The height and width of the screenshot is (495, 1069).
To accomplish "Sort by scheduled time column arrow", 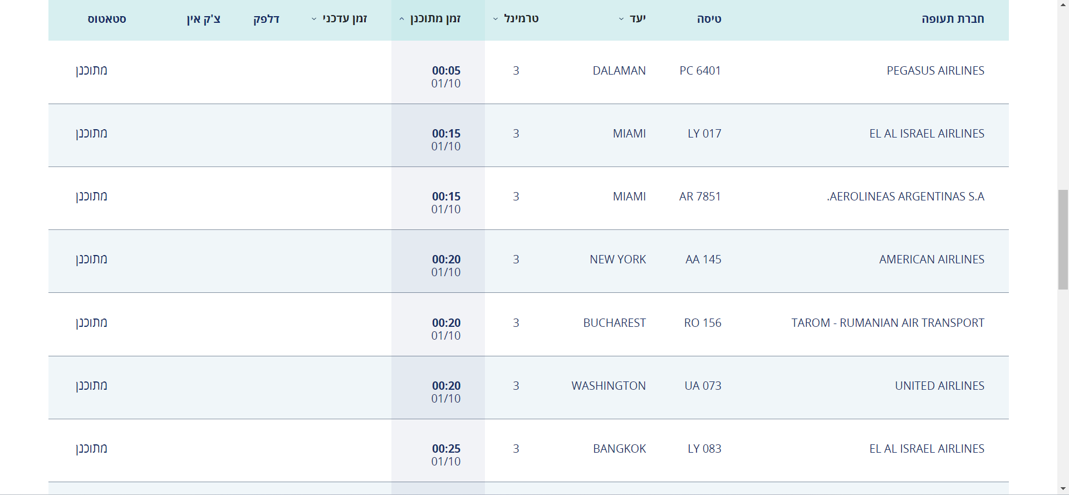I will coord(401,19).
